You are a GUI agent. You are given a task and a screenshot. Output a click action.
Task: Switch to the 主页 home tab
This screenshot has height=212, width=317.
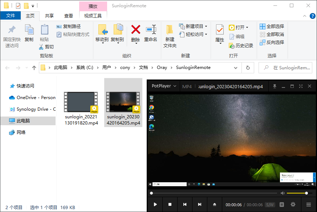[x=30, y=16]
